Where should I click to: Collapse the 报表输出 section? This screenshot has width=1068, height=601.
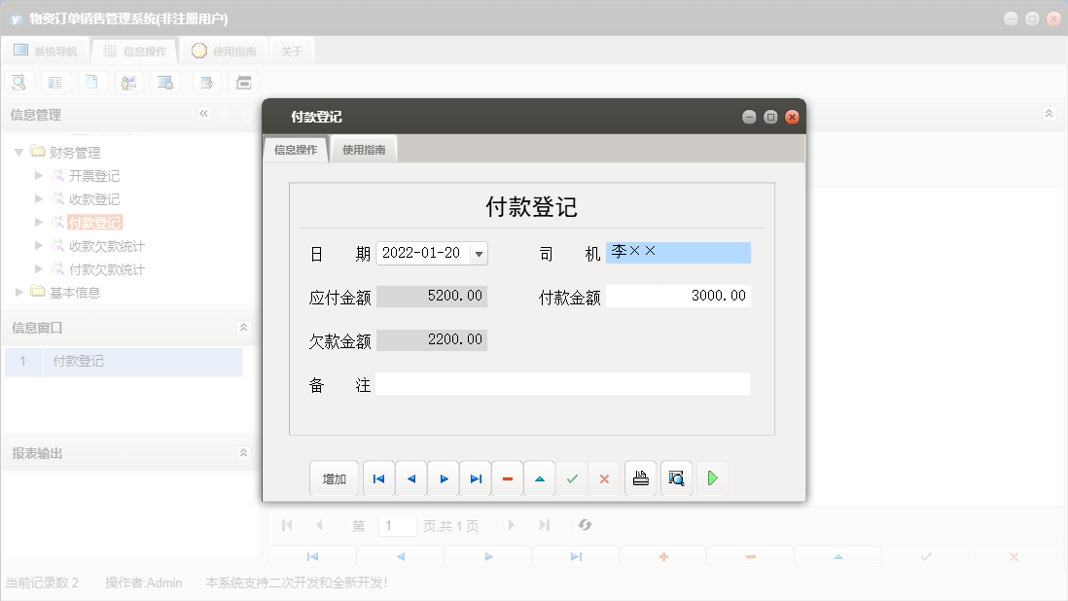point(243,452)
